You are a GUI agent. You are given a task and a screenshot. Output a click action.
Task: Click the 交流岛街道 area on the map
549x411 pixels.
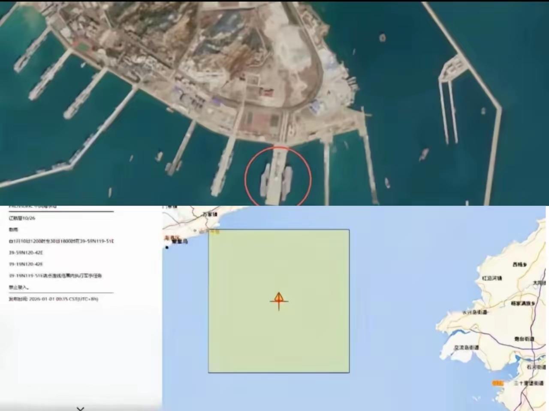pos(467,347)
